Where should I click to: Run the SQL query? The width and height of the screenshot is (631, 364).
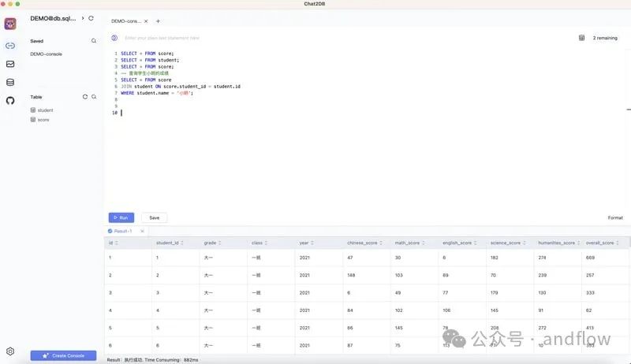click(121, 217)
